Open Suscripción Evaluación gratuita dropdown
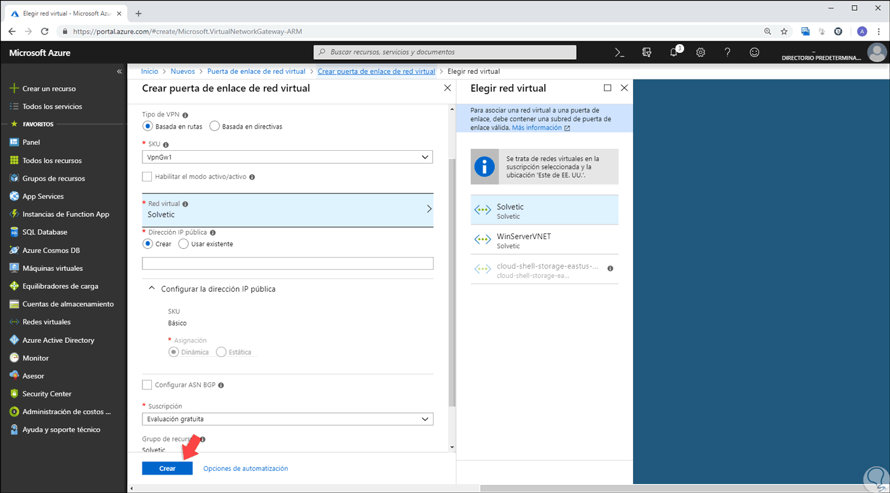890x493 pixels. coord(287,419)
